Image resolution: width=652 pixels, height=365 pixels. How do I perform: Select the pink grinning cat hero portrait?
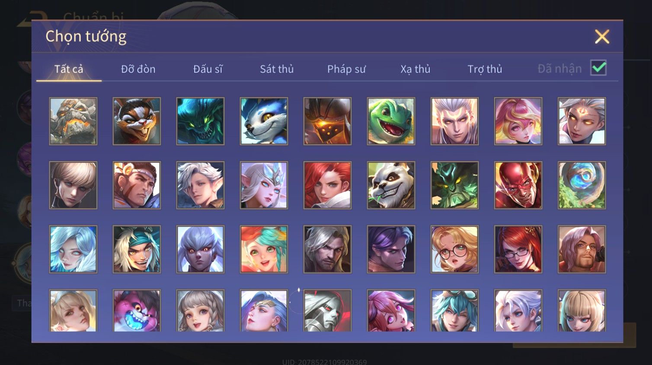pos(137,311)
